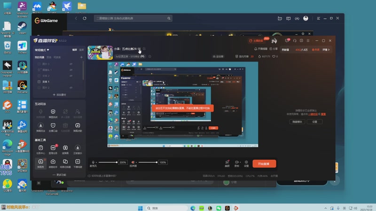Open 详情 details chevron in the top-right info bar
376x211 pixels.
(326, 50)
